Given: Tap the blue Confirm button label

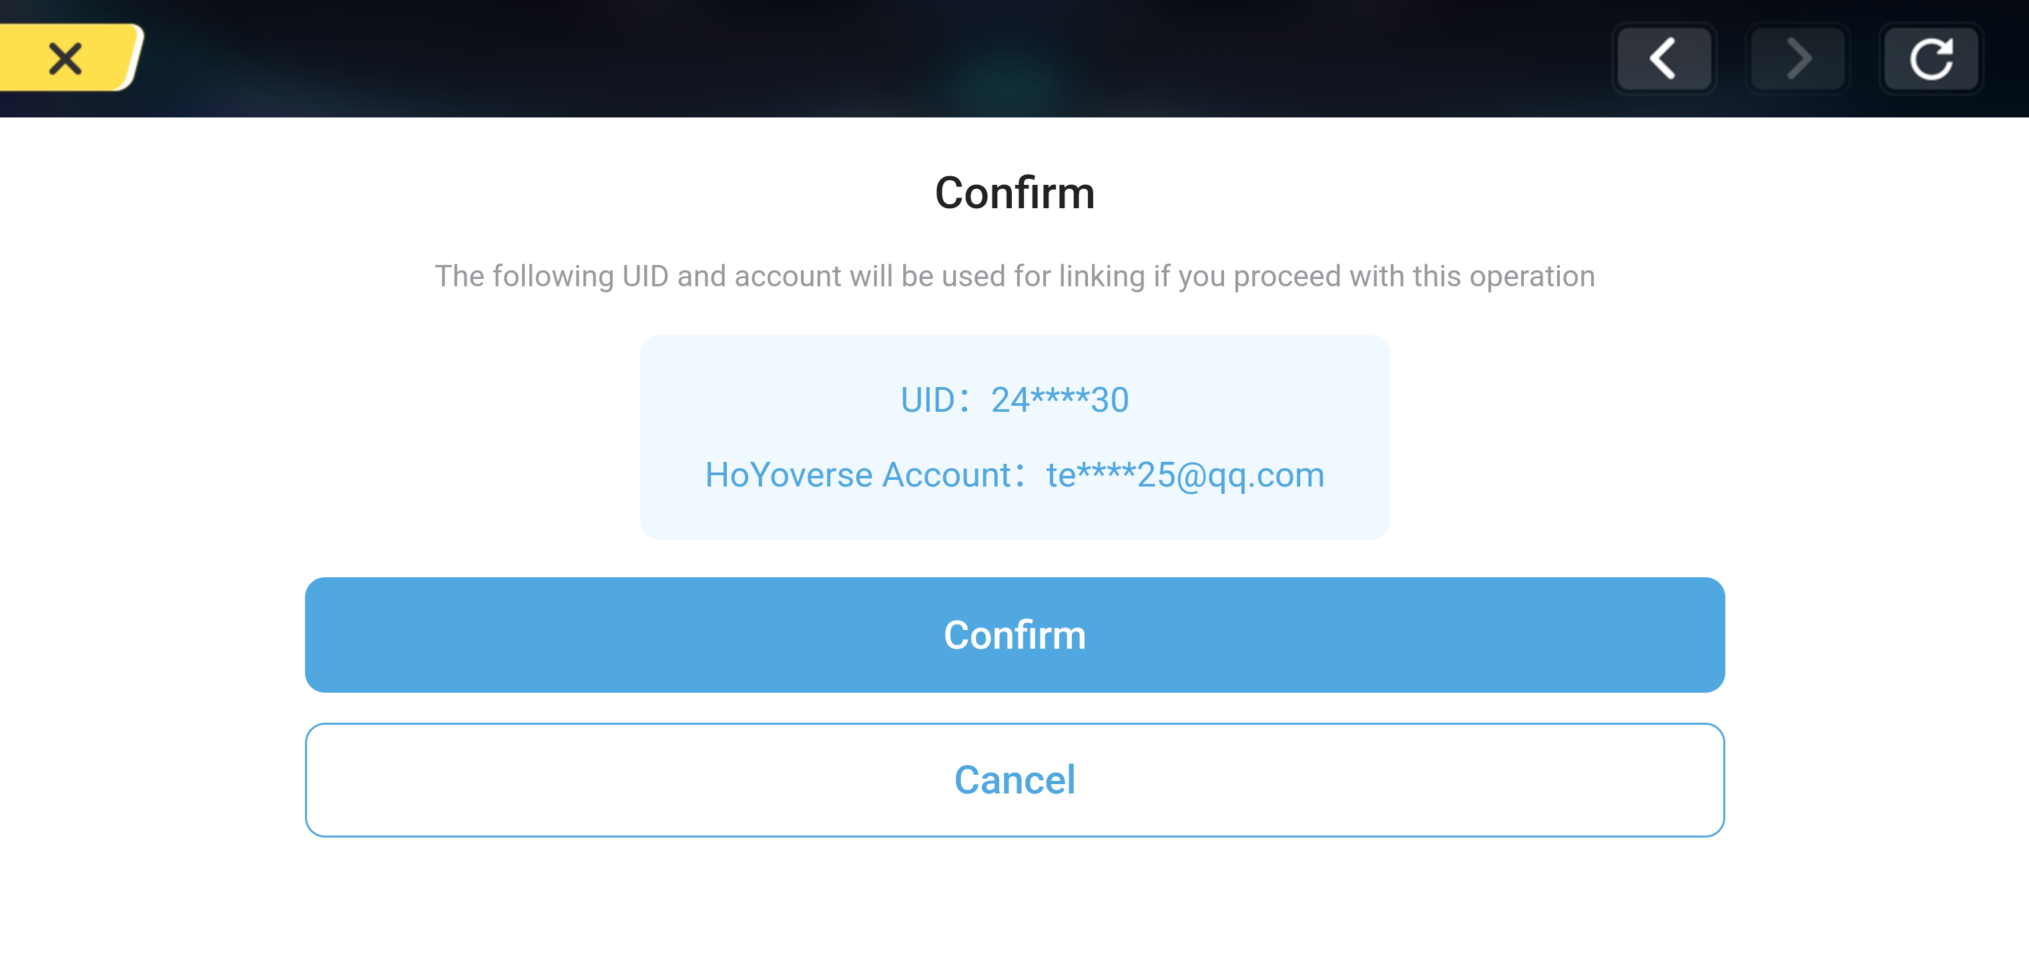Looking at the screenshot, I should pos(1014,635).
